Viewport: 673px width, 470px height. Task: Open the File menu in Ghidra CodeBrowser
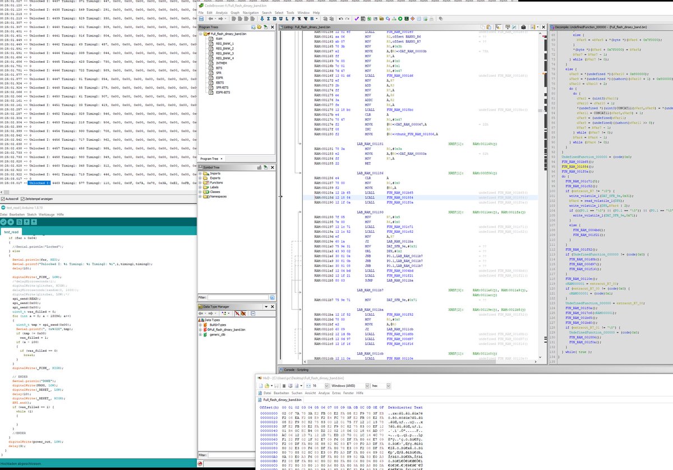tap(201, 12)
